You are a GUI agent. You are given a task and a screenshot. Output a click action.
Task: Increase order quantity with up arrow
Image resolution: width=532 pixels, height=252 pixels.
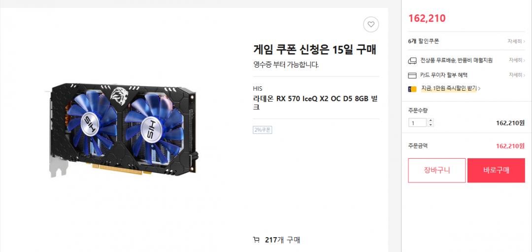click(431, 120)
